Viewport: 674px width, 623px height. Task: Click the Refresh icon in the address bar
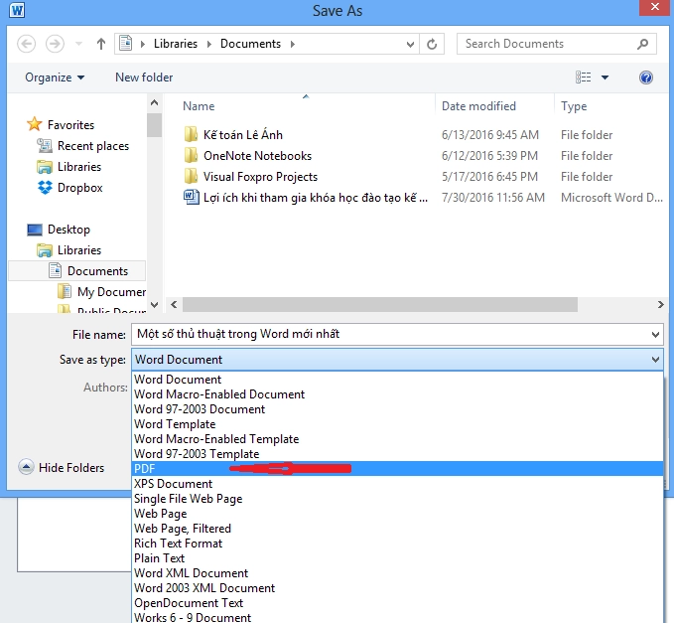[x=431, y=44]
